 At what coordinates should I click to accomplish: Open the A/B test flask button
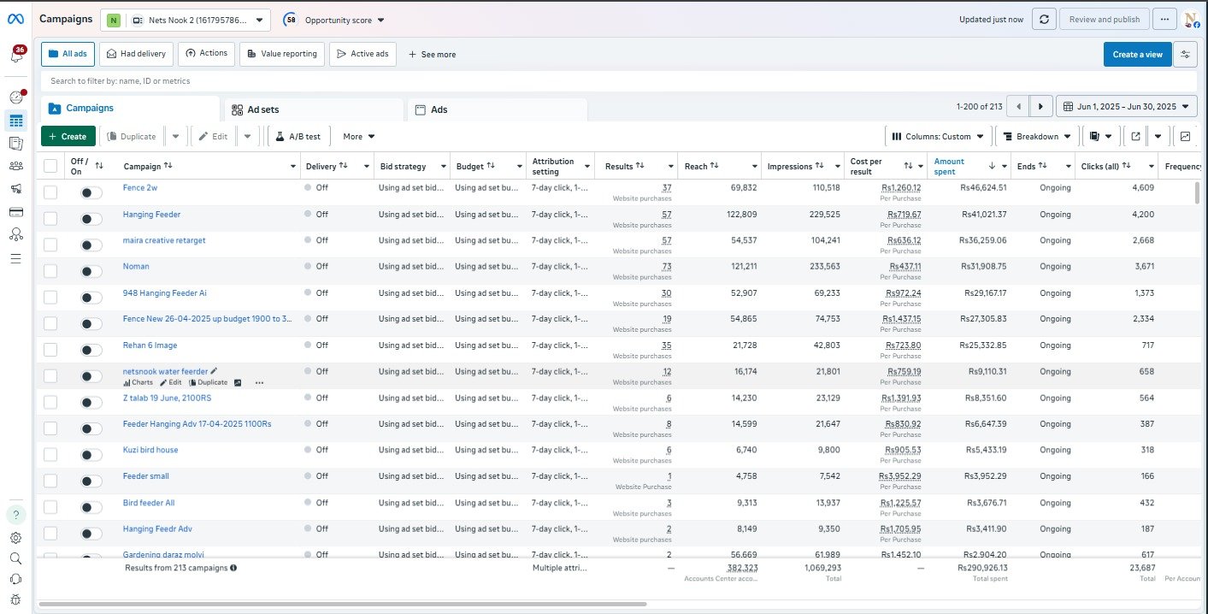click(298, 136)
